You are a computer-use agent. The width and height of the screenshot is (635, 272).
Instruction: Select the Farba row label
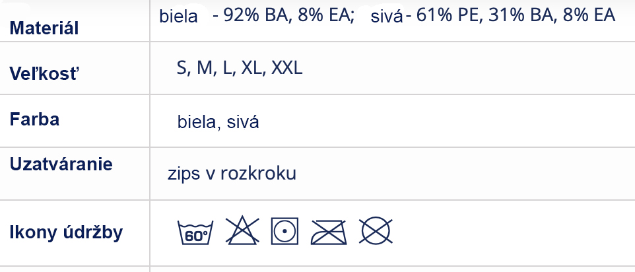point(35,119)
